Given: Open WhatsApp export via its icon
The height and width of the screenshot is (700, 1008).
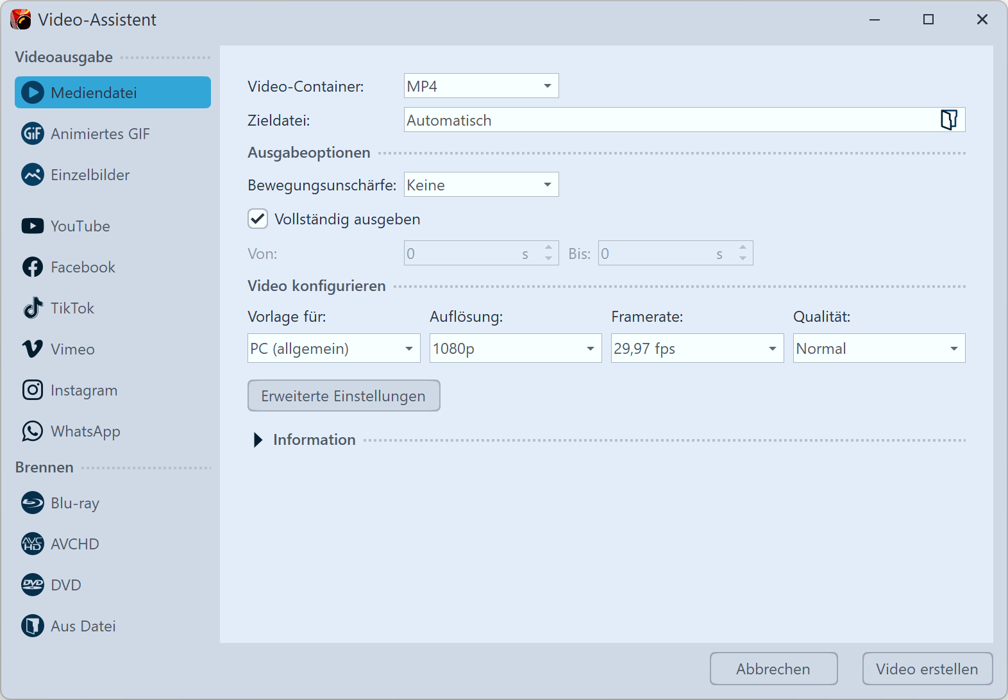Looking at the screenshot, I should [x=33, y=431].
